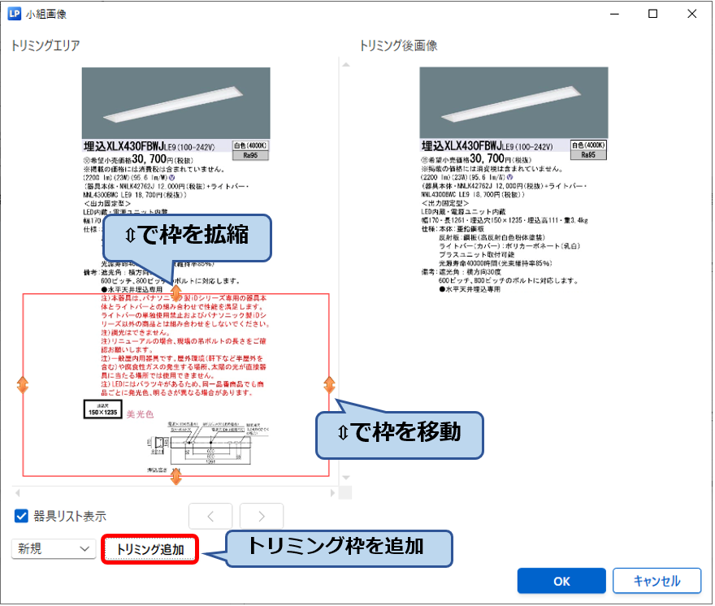Go to next image with right chevron button

[262, 517]
